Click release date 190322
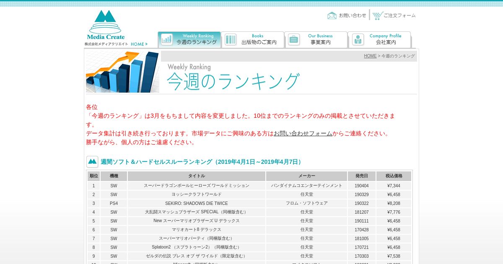 pyautogui.click(x=362, y=203)
